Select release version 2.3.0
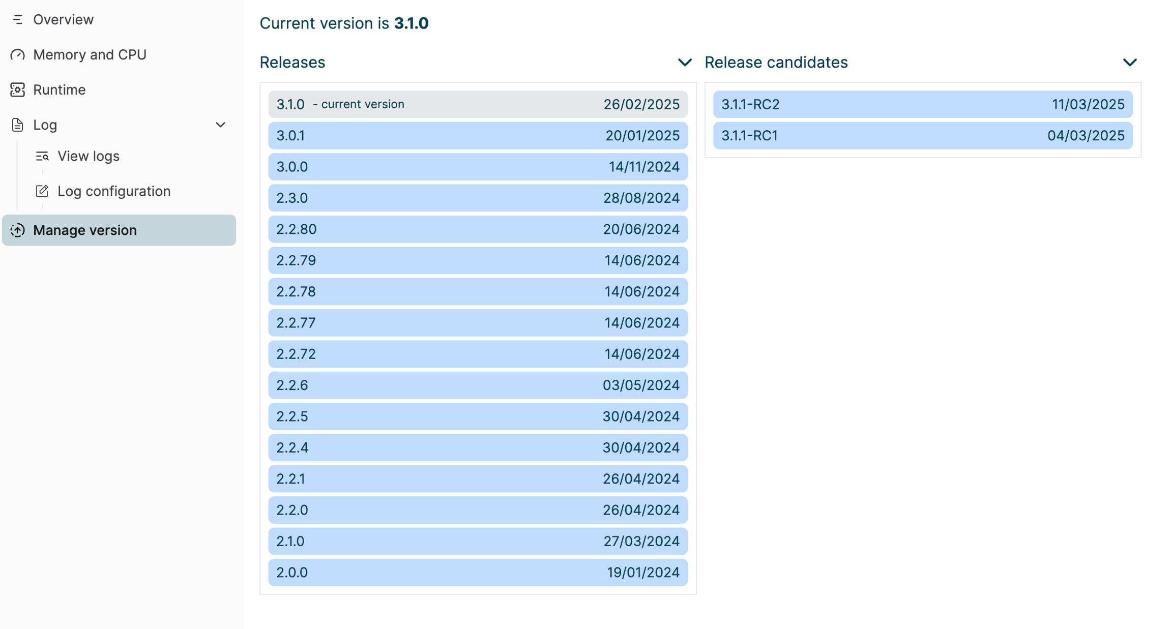1172x629 pixels. point(477,198)
